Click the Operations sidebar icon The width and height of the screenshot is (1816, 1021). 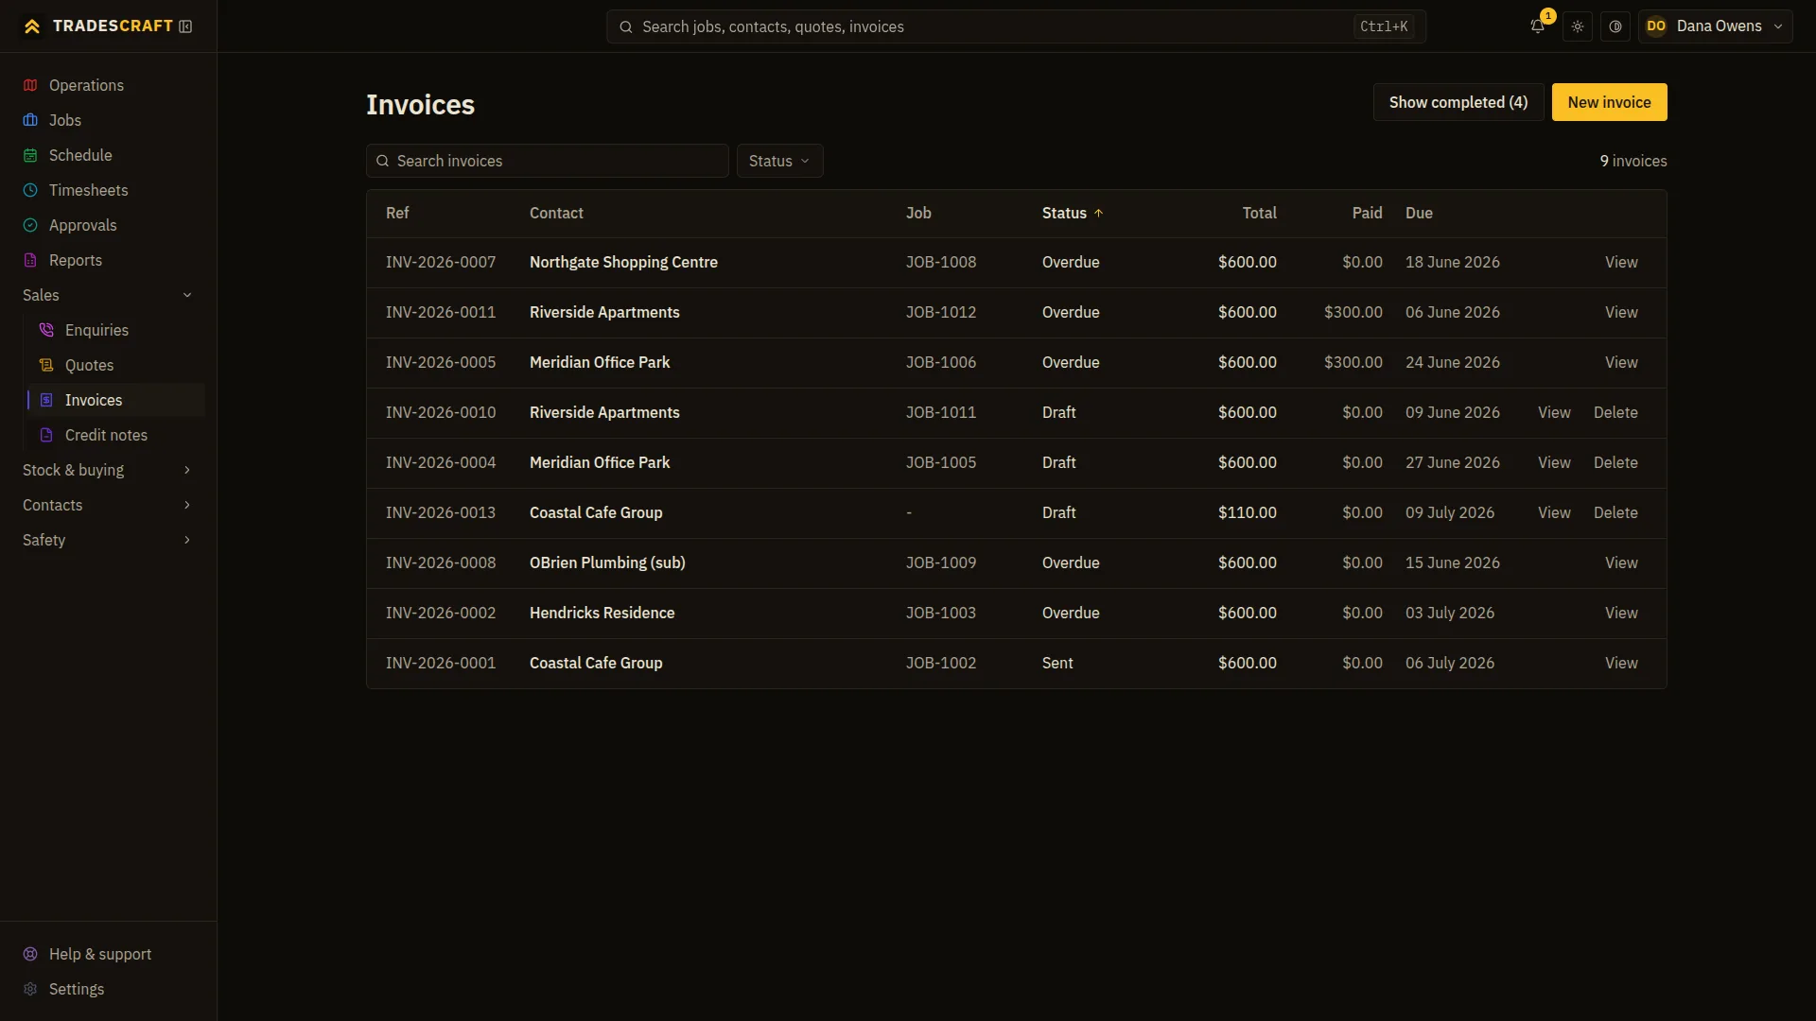pos(30,85)
